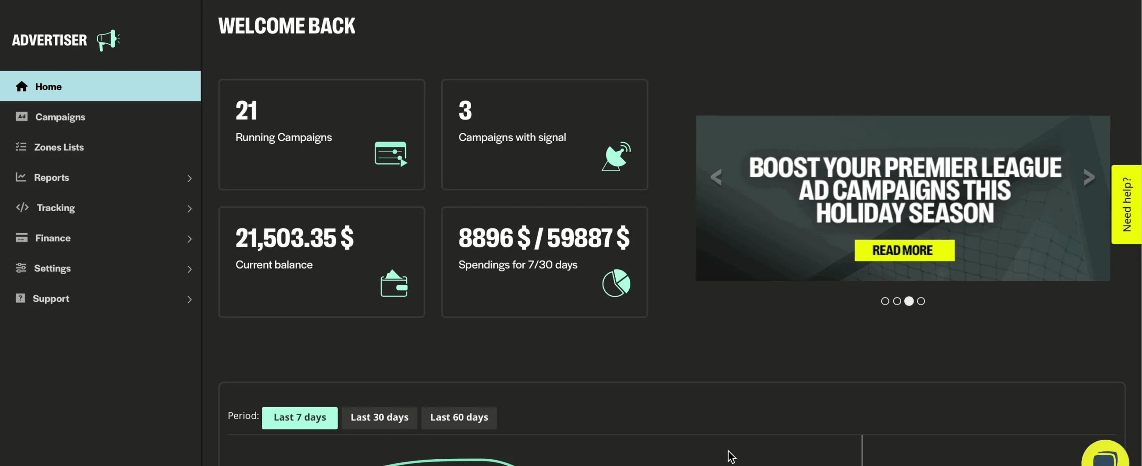The width and height of the screenshot is (1142, 466).
Task: Select the Last 60 days period
Action: click(x=459, y=418)
